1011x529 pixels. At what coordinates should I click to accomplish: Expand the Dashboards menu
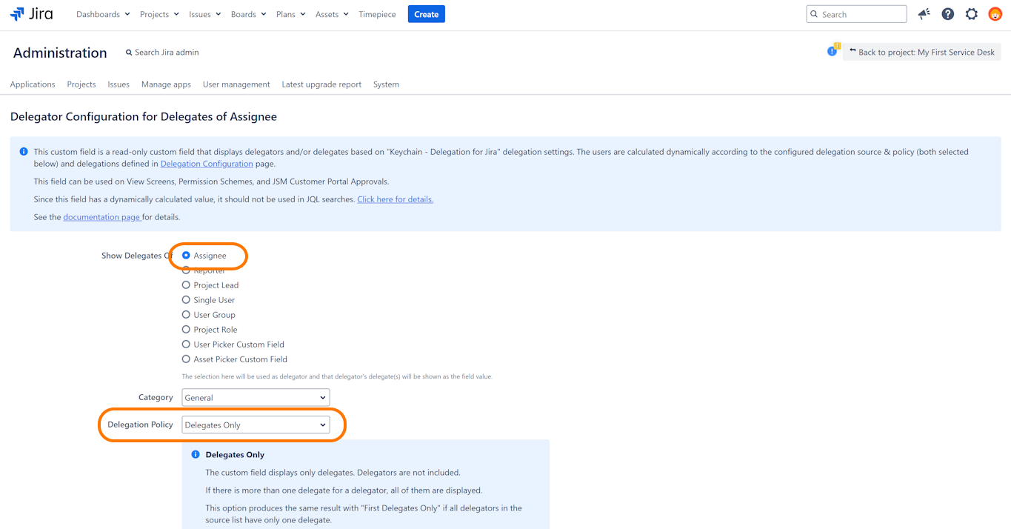pyautogui.click(x=103, y=14)
